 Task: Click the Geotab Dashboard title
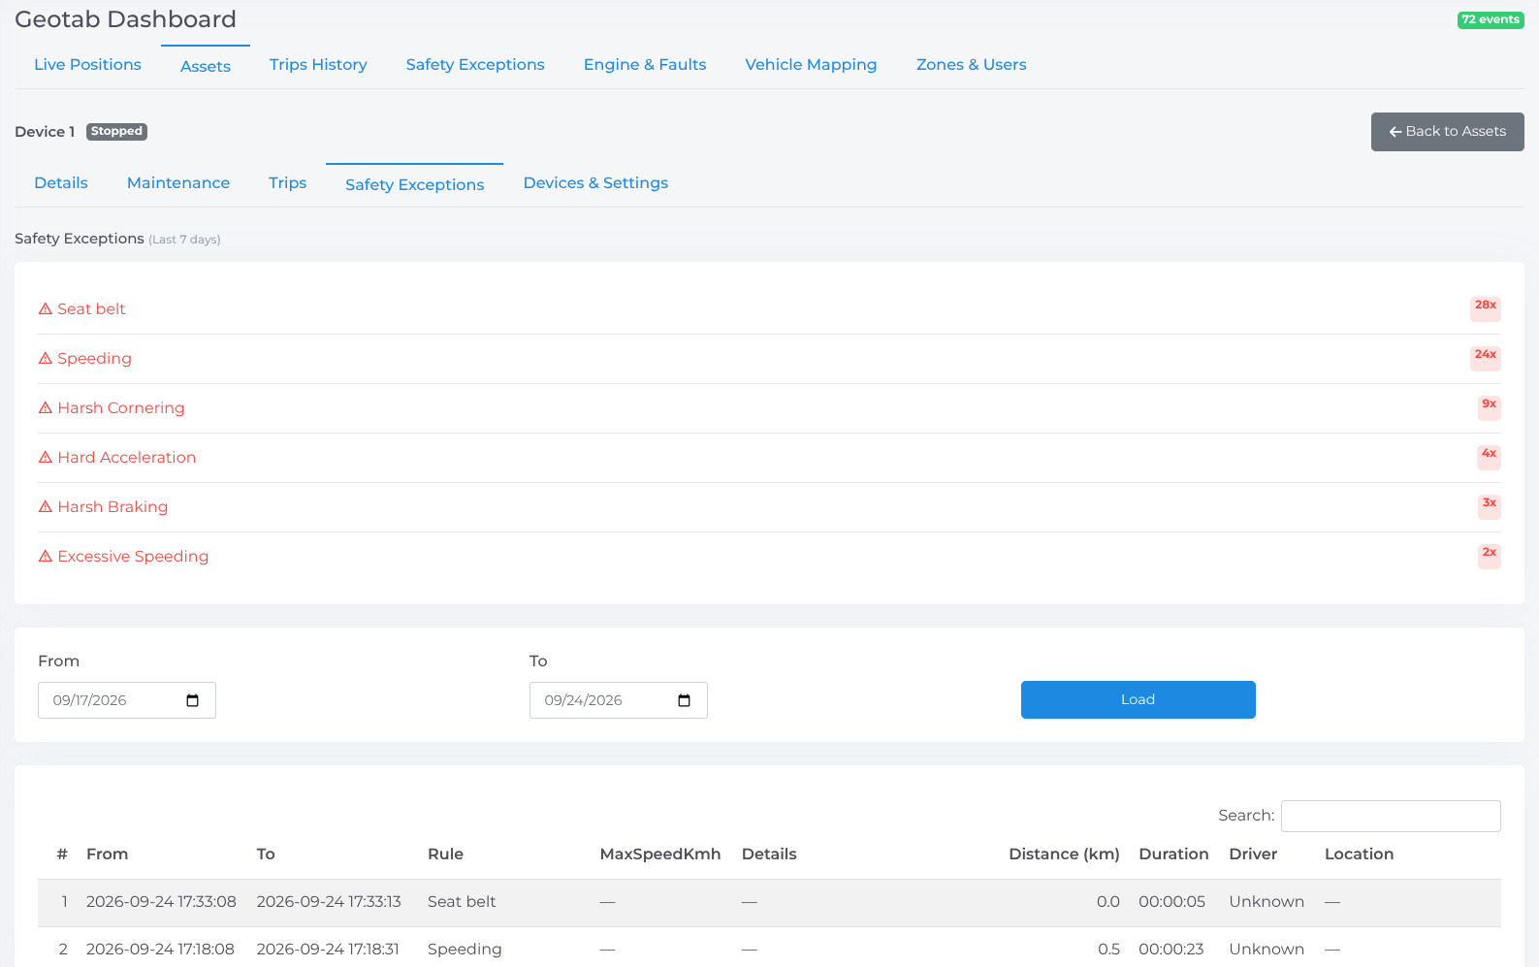(x=125, y=19)
